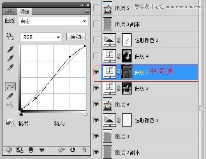The width and height of the screenshot is (206, 159).
Task: Collapse the adjustments panel with double arrows
Action: click(x=82, y=5)
